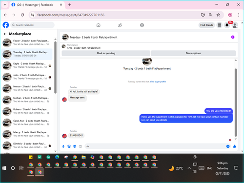Viewport: 244px width, 183px height.
Task: Open Nestor's conversation
Action: click(x=27, y=88)
